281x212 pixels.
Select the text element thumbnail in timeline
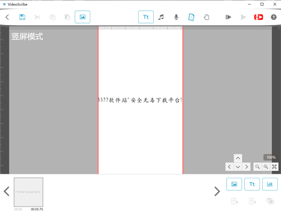(x=29, y=192)
